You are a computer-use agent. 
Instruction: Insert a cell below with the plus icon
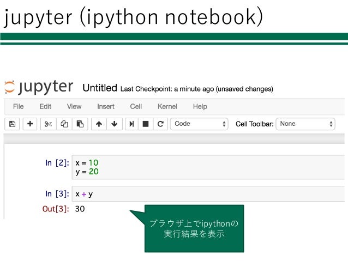[x=30, y=124]
